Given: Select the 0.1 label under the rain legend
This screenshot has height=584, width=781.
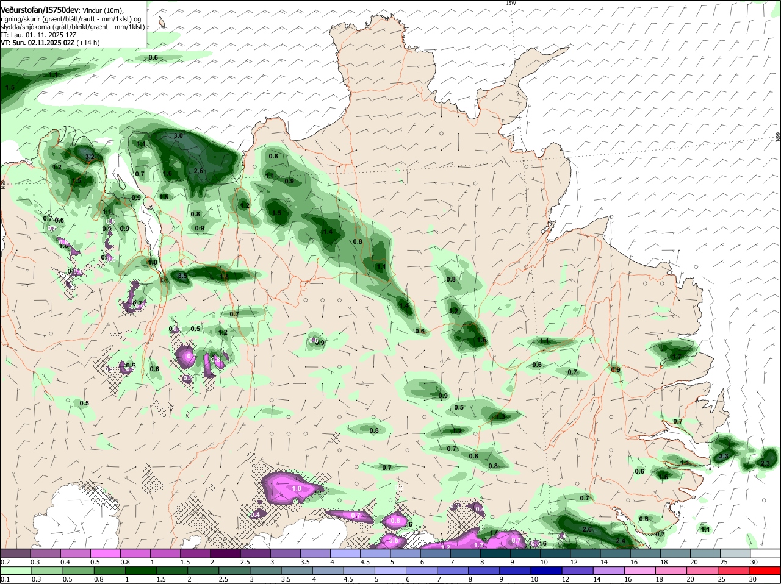Looking at the screenshot, I should [x=5, y=579].
